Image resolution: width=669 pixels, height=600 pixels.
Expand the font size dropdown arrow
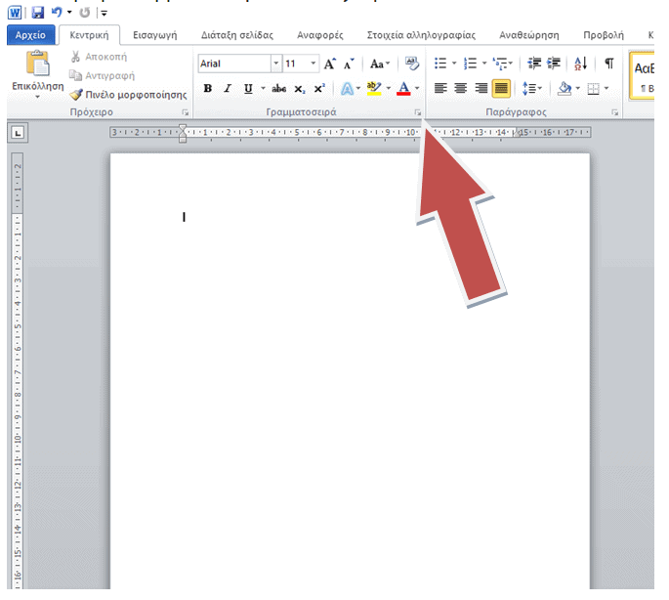[x=314, y=64]
